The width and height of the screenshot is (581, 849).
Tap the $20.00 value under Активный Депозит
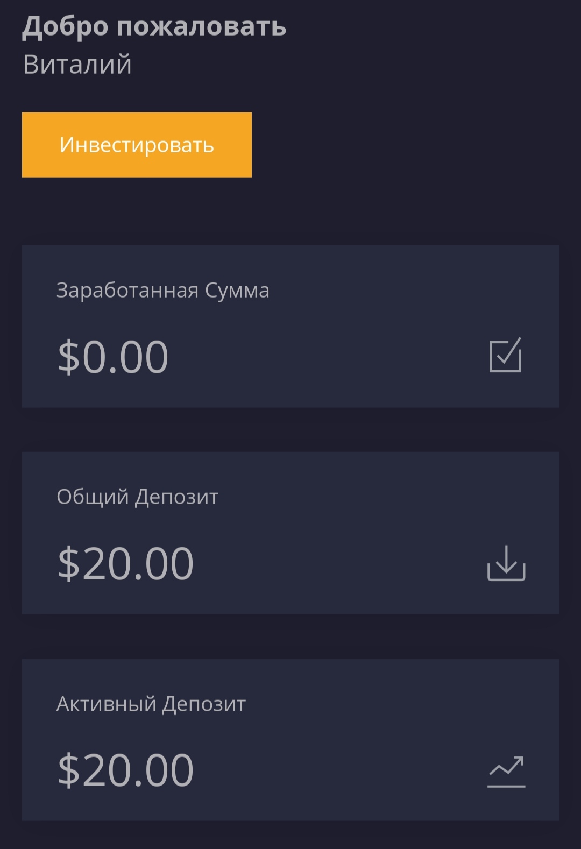[x=126, y=770]
